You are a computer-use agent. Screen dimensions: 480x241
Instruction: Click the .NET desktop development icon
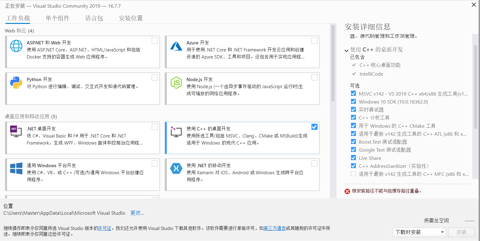click(16, 132)
